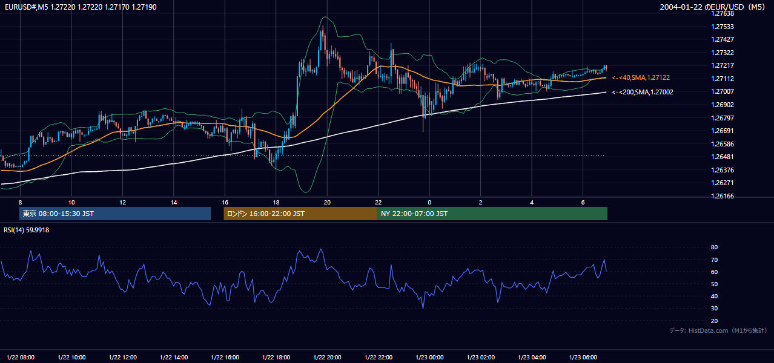Viewport: 774px width, 363px height.
Task: Click hour tick 0 under price chart
Action: (x=429, y=202)
